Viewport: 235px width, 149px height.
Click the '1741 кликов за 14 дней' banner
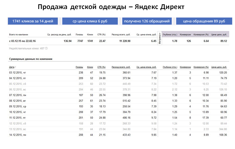(33, 21)
